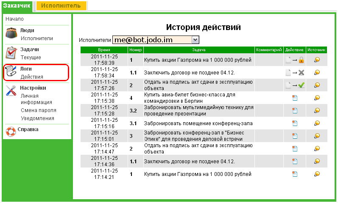Click the source icon for task 1.1 at 17:58:34
This screenshot has width=338, height=203.
pos(317,73)
